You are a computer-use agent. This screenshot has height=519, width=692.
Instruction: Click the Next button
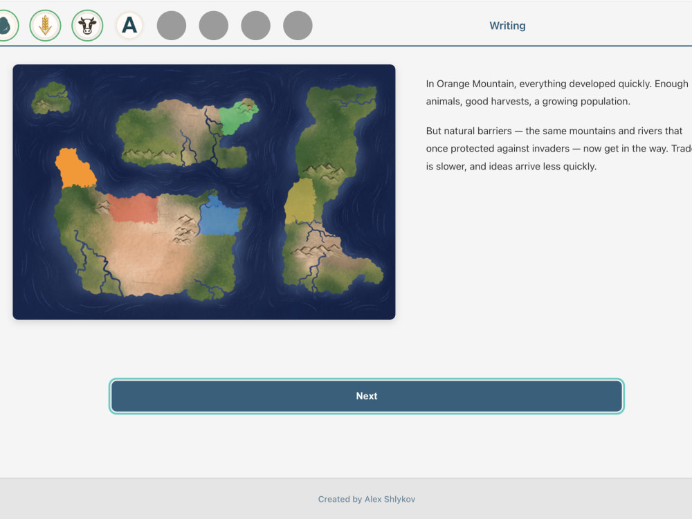(x=367, y=396)
